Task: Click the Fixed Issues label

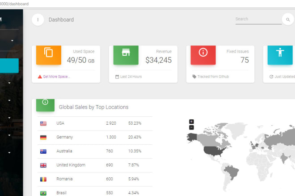Action: coord(238,51)
